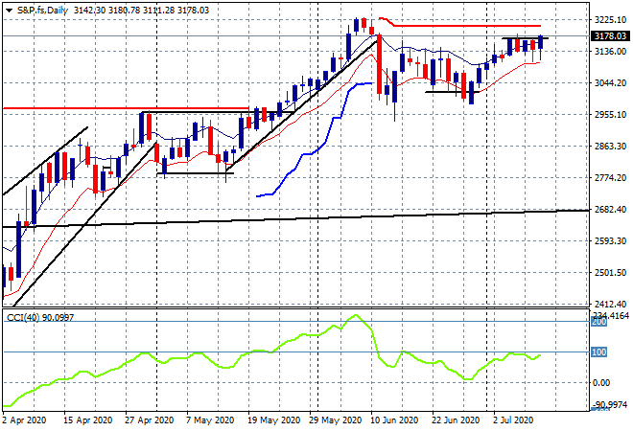Click the CCI 100 level label
Screen dimensions: 633x431
pyautogui.click(x=599, y=352)
